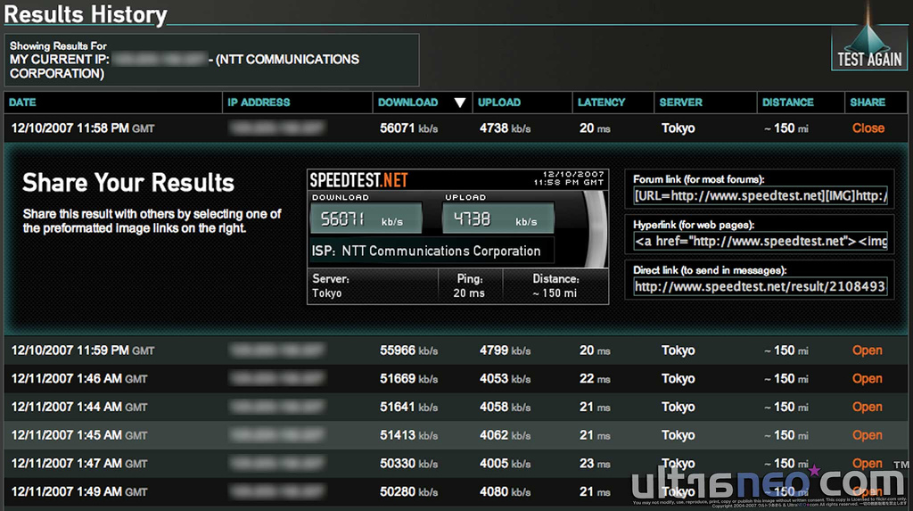Open share panel for 12/10/2007 11:59 PM result
The image size is (913, 511).
point(867,350)
